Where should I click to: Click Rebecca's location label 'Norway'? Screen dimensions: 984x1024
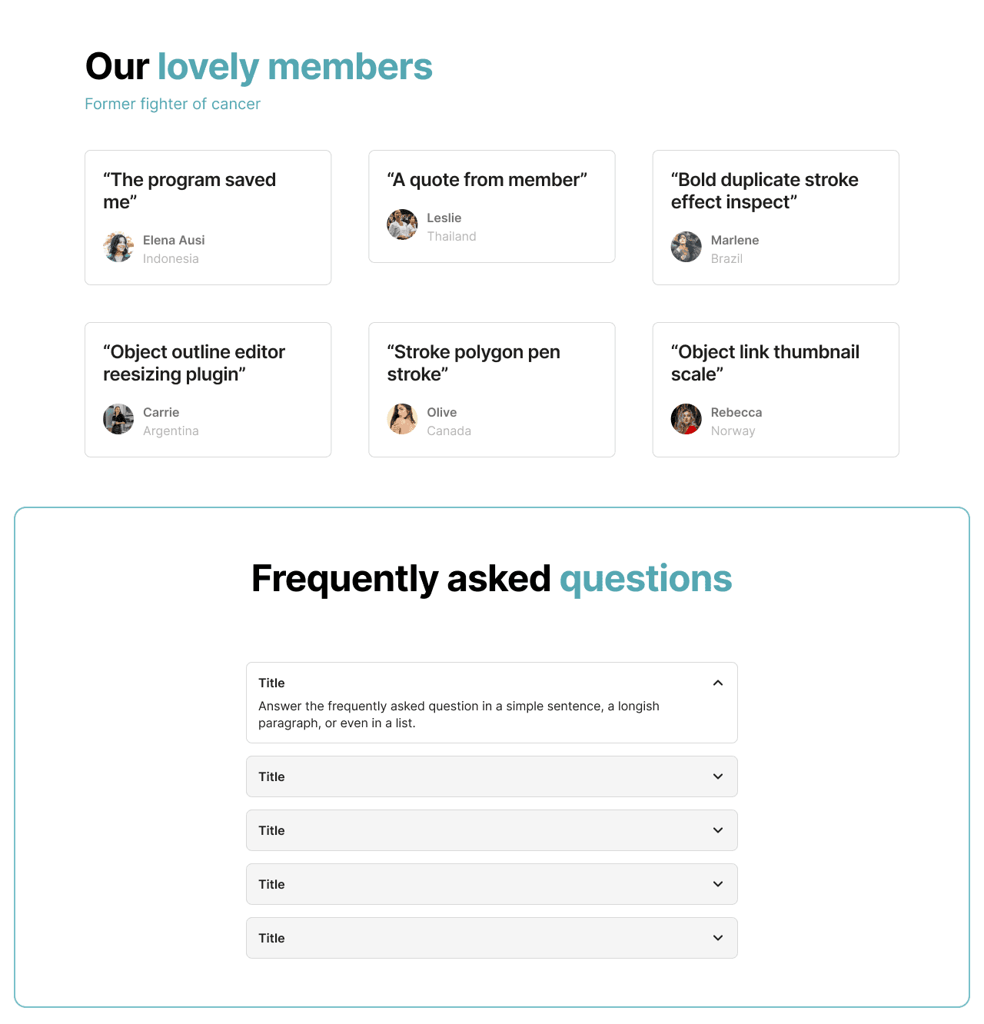(733, 431)
